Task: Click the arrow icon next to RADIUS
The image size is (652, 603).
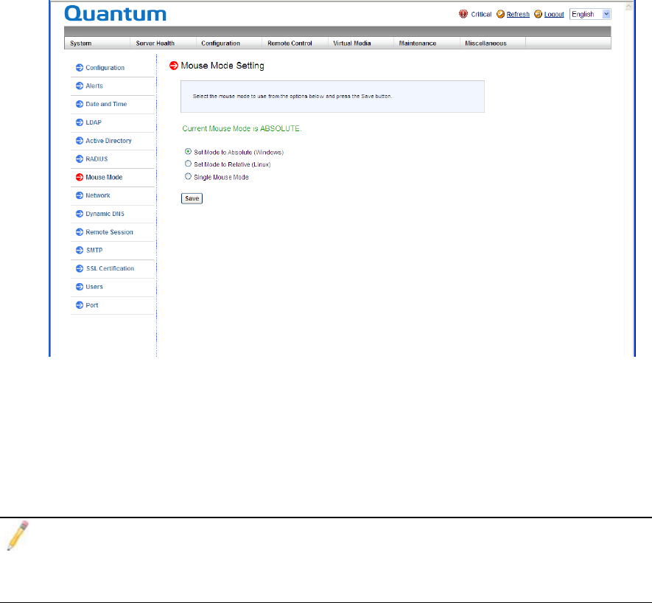Action: coord(80,159)
